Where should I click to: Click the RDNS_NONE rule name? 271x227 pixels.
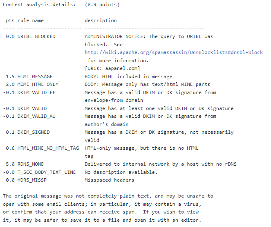[31, 164]
